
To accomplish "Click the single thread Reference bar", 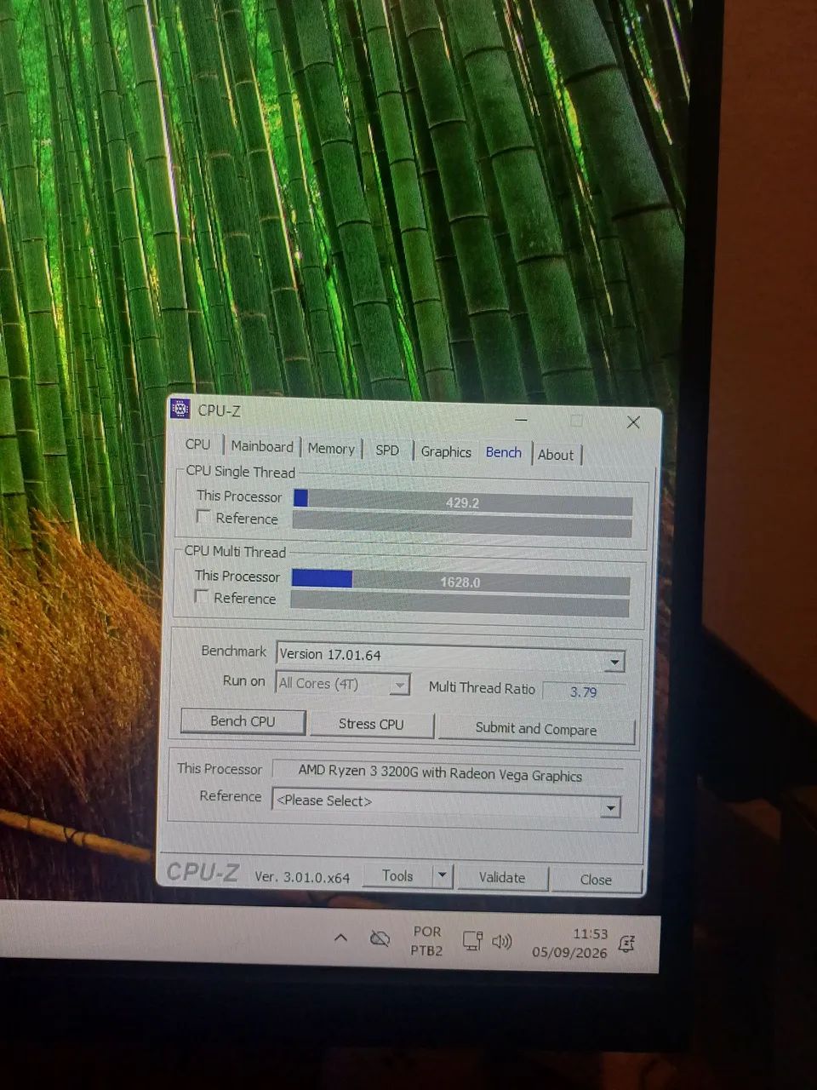I will point(462,525).
